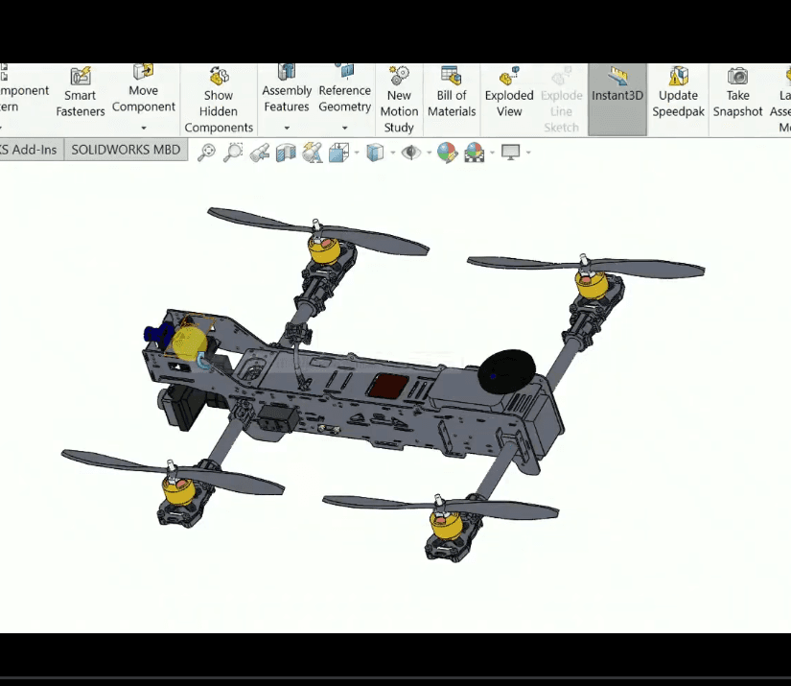Toggle the Instant3D button
The height and width of the screenshot is (686, 791).
point(617,100)
